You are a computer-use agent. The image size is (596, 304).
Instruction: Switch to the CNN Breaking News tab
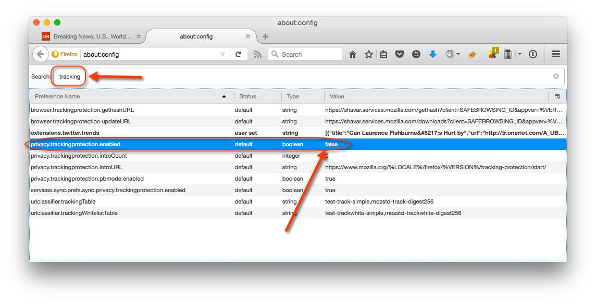pos(91,36)
